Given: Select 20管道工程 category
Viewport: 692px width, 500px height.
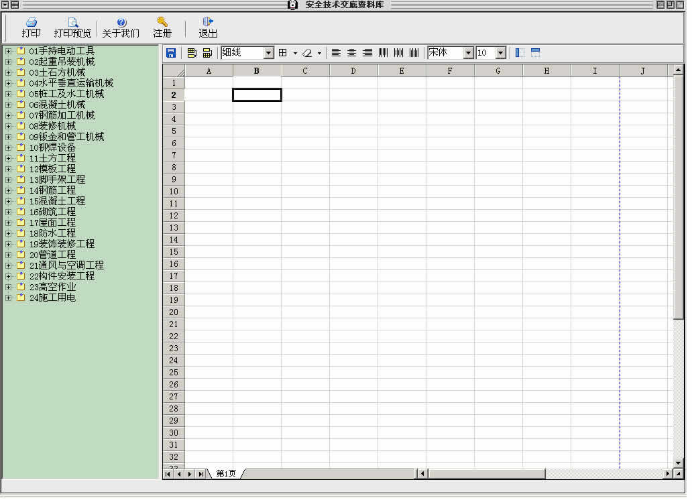Looking at the screenshot, I should [52, 255].
